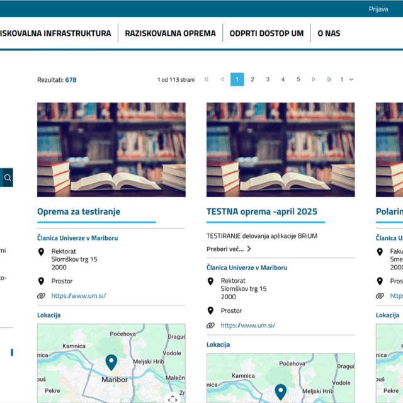Open the Odprti dostop UM menu
403x403 pixels.
pyautogui.click(x=266, y=33)
